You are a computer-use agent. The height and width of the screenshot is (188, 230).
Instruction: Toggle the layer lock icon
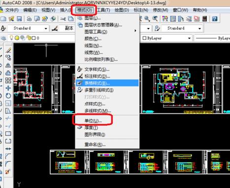coord(29,38)
